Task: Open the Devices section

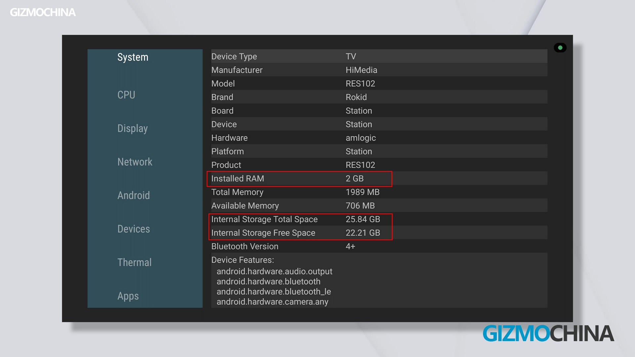Action: point(134,229)
